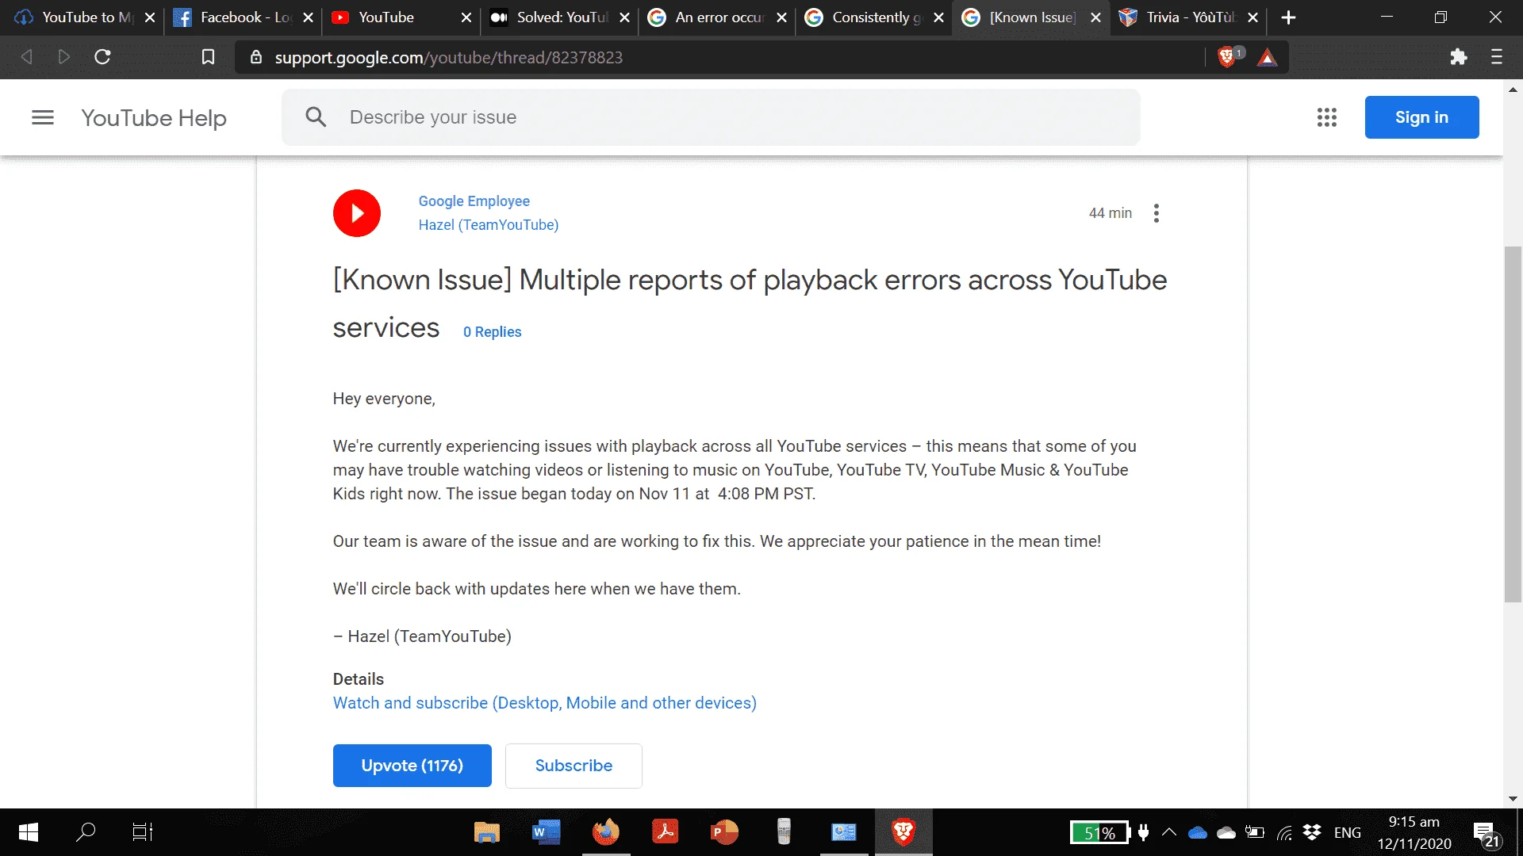Image resolution: width=1523 pixels, height=856 pixels.
Task: Open the Google Employee link
Action: click(474, 201)
